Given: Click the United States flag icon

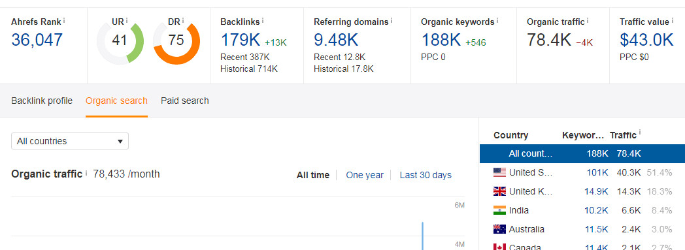Looking at the screenshot, I should coord(499,172).
